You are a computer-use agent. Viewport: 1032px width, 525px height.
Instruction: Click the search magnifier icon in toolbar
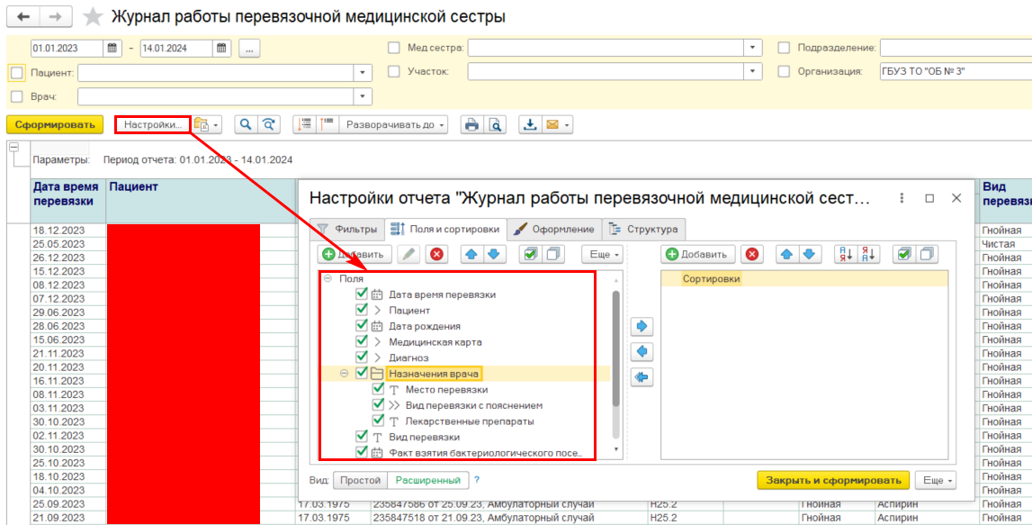pyautogui.click(x=244, y=125)
